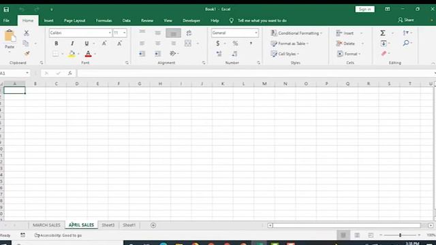Click the Paste clipboard icon
Screen dimensions: 436x245
10,36
